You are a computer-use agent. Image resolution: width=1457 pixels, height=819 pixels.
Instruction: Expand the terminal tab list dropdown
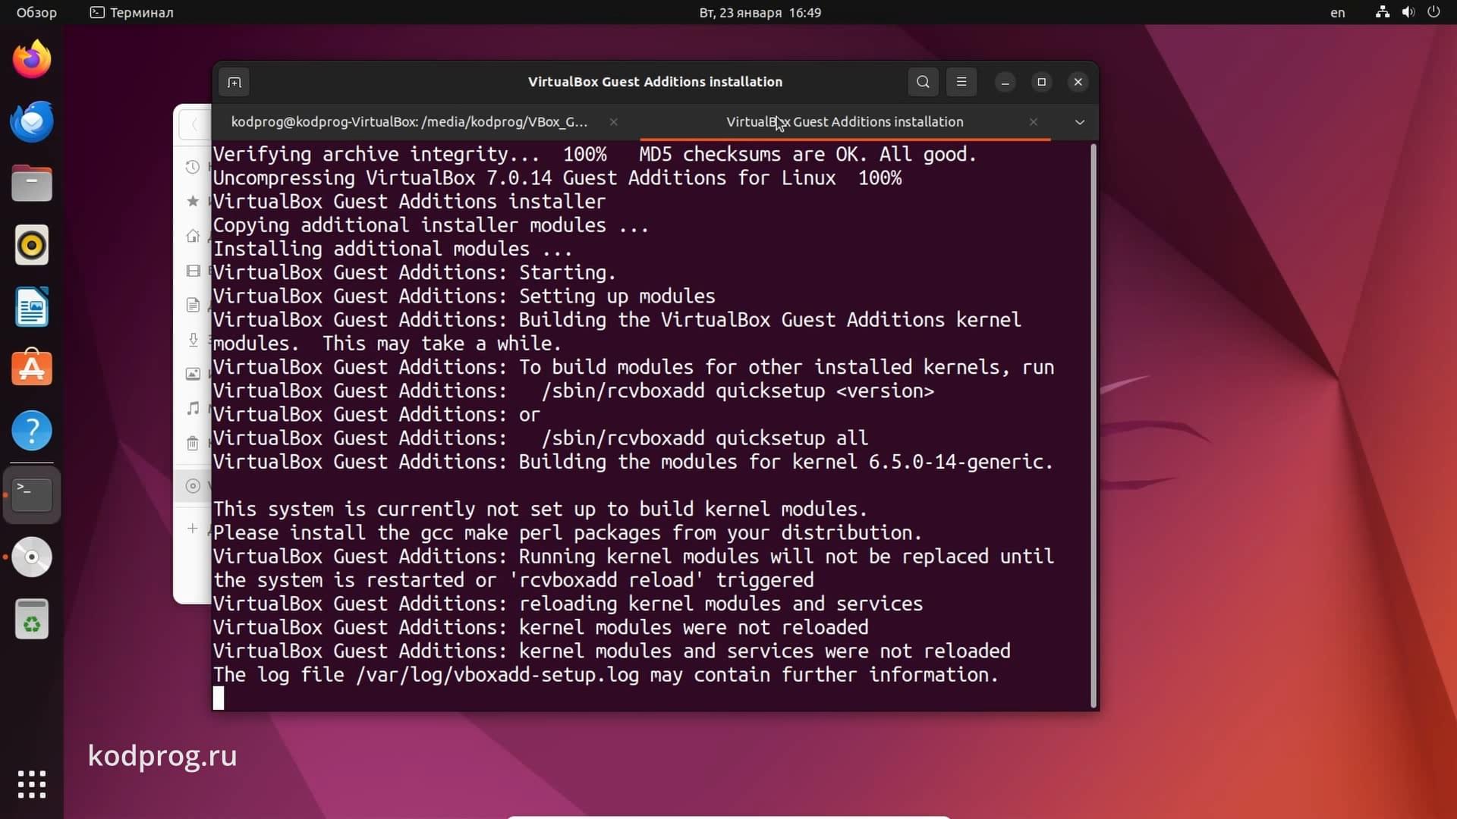pos(1079,122)
